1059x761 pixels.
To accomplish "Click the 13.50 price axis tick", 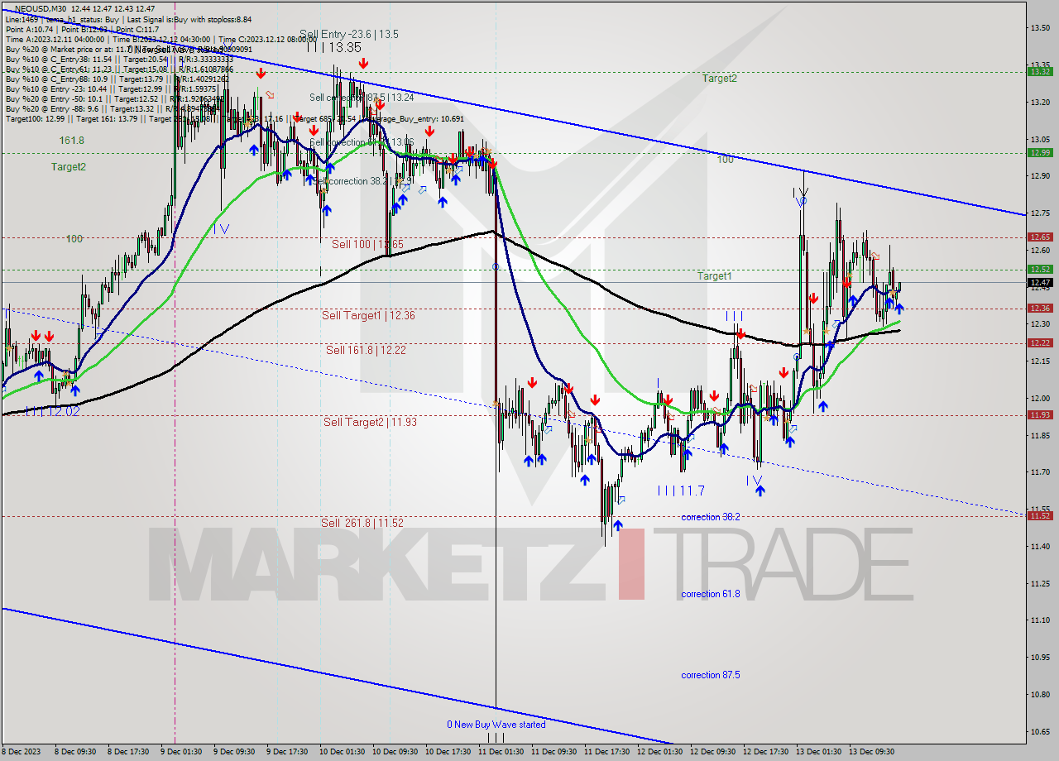I will (x=1040, y=28).
